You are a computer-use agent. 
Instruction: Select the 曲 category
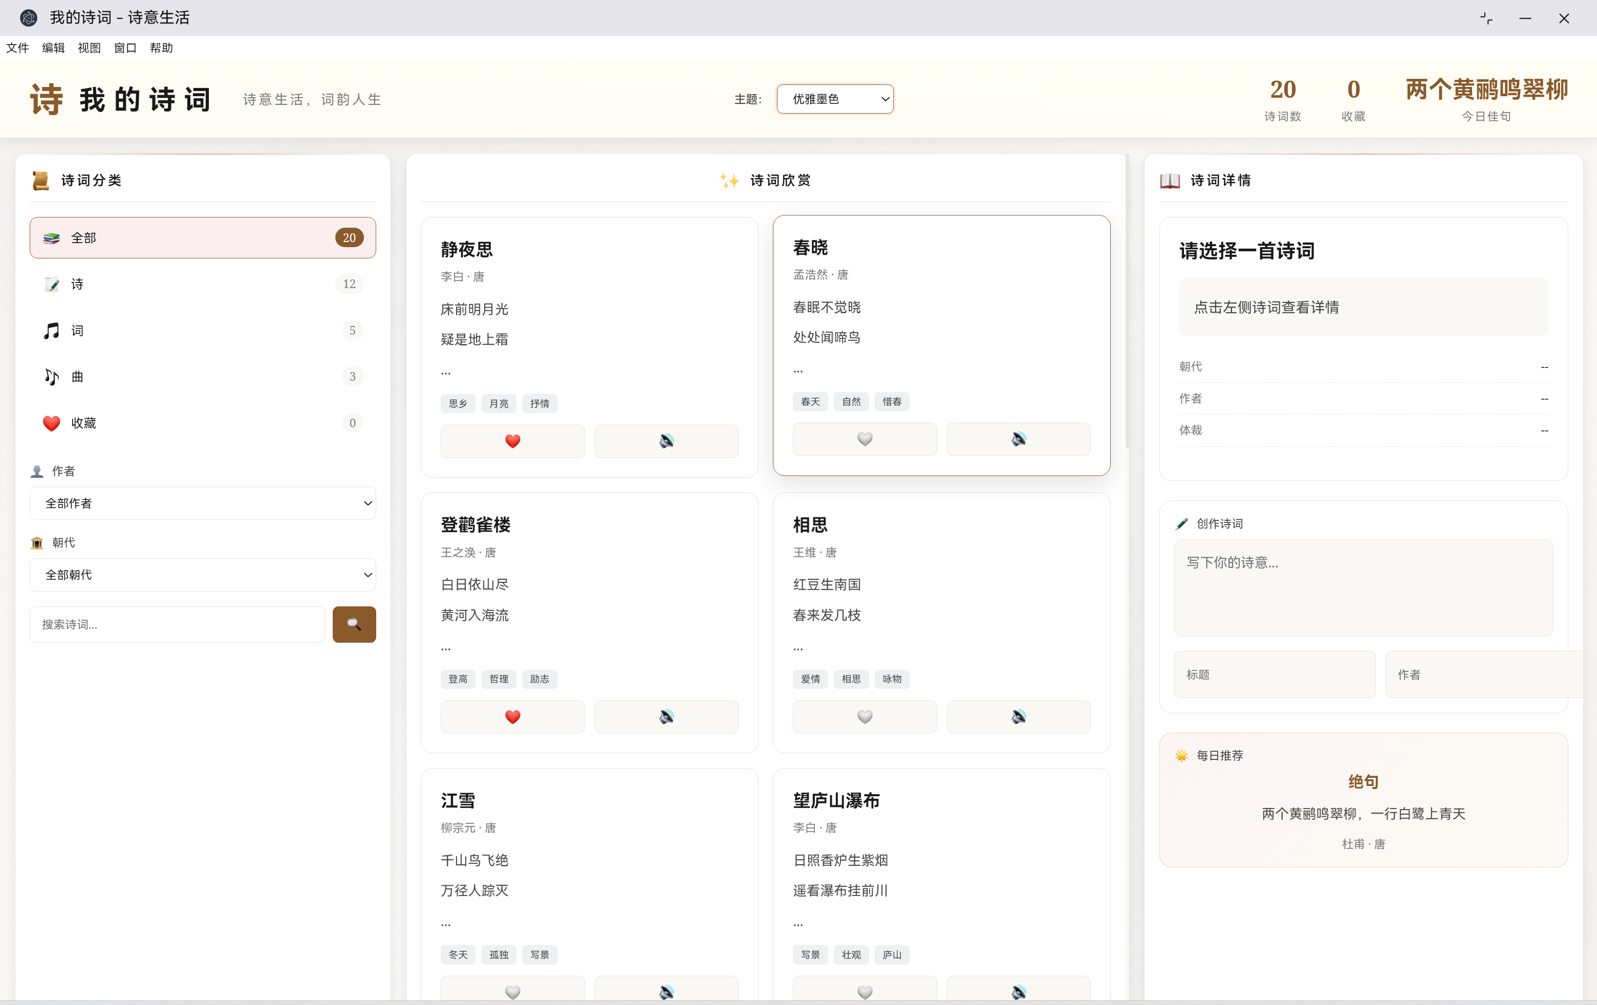pos(203,377)
